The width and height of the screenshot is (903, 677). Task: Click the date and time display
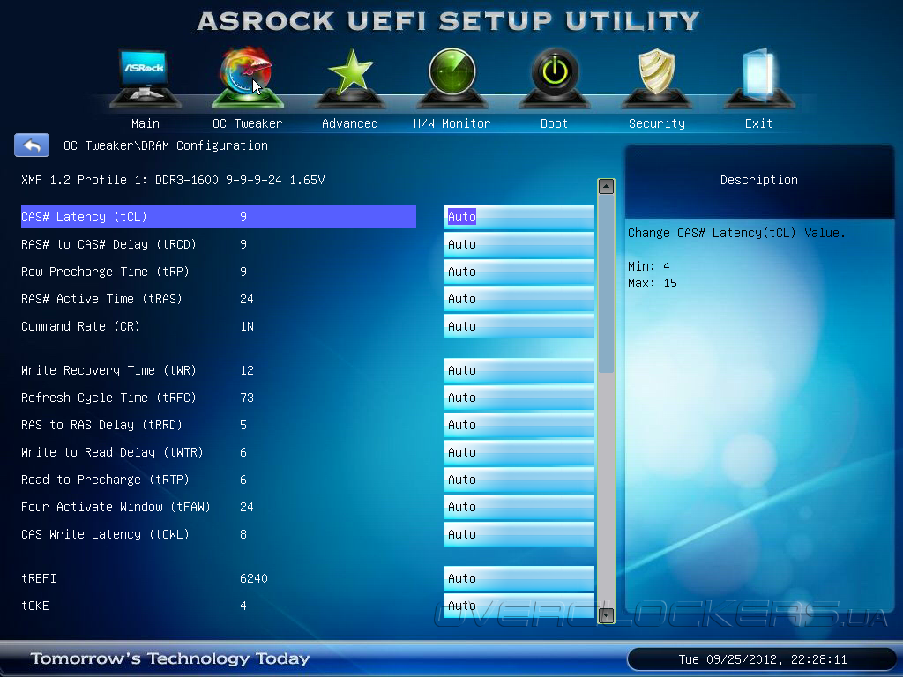tap(763, 659)
